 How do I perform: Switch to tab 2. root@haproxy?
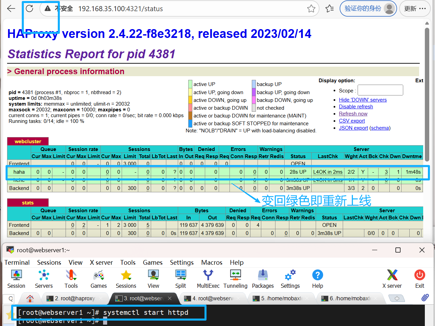[74, 298]
